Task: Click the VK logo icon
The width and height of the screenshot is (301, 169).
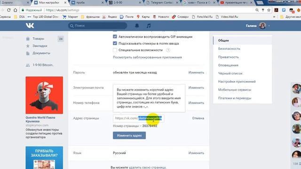Action: click(30, 25)
